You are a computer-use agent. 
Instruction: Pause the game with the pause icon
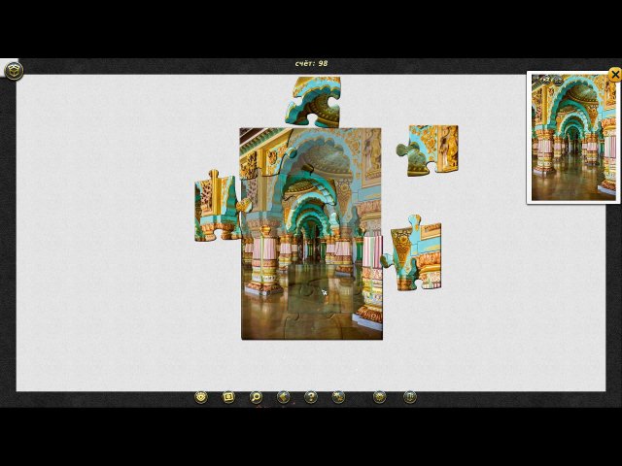point(410,397)
